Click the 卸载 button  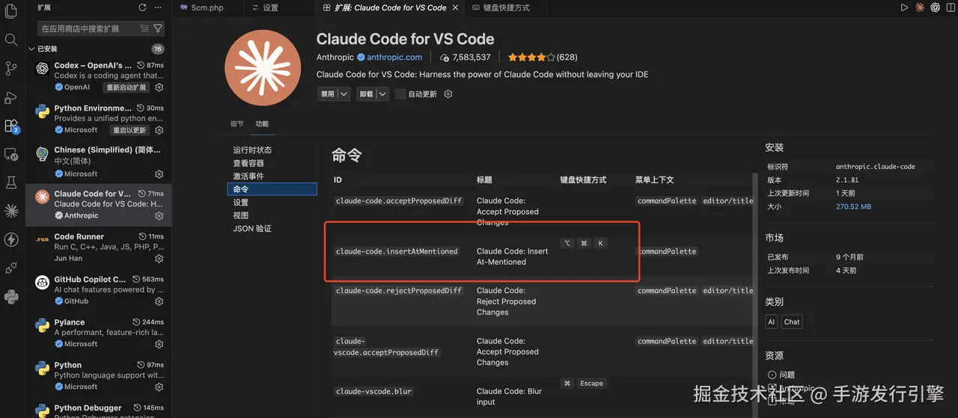point(366,94)
